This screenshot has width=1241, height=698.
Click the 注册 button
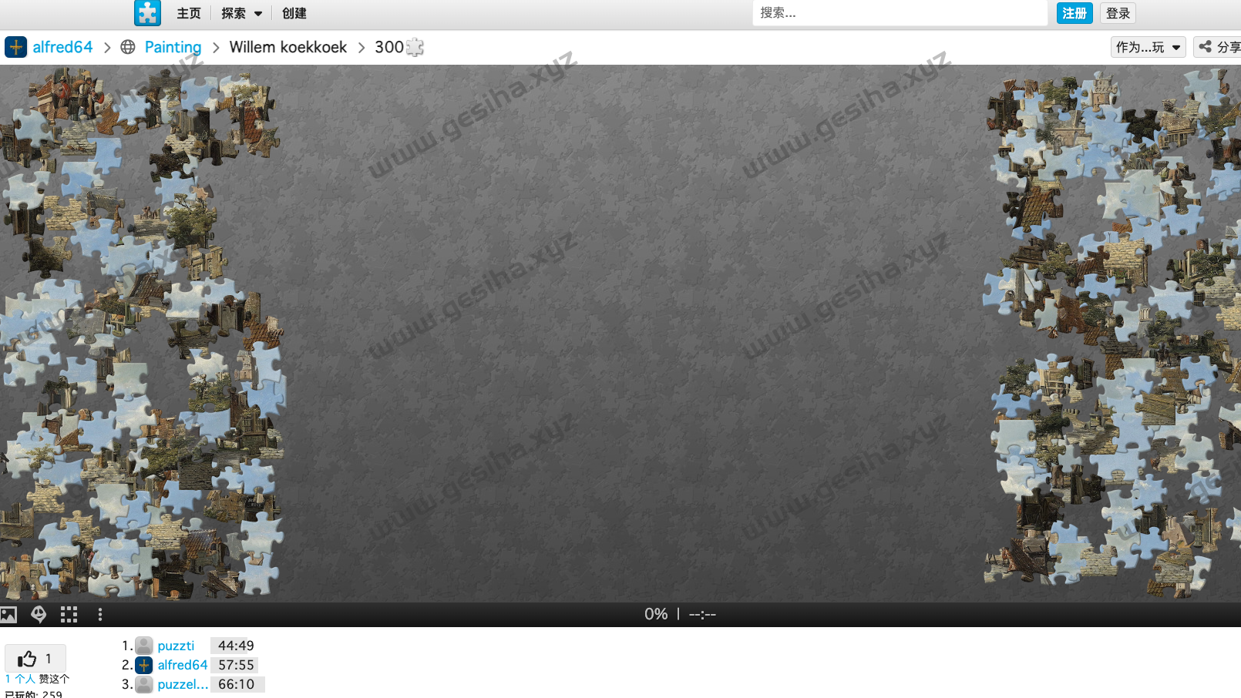coord(1075,13)
